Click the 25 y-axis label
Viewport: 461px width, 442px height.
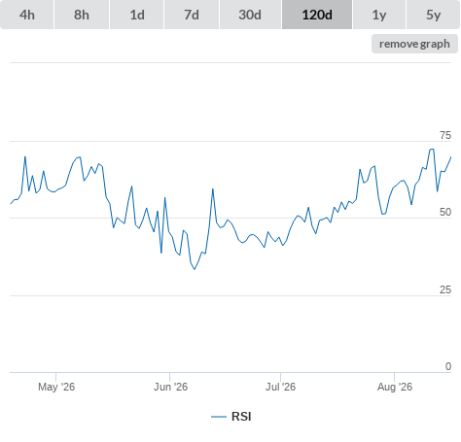[x=445, y=289]
